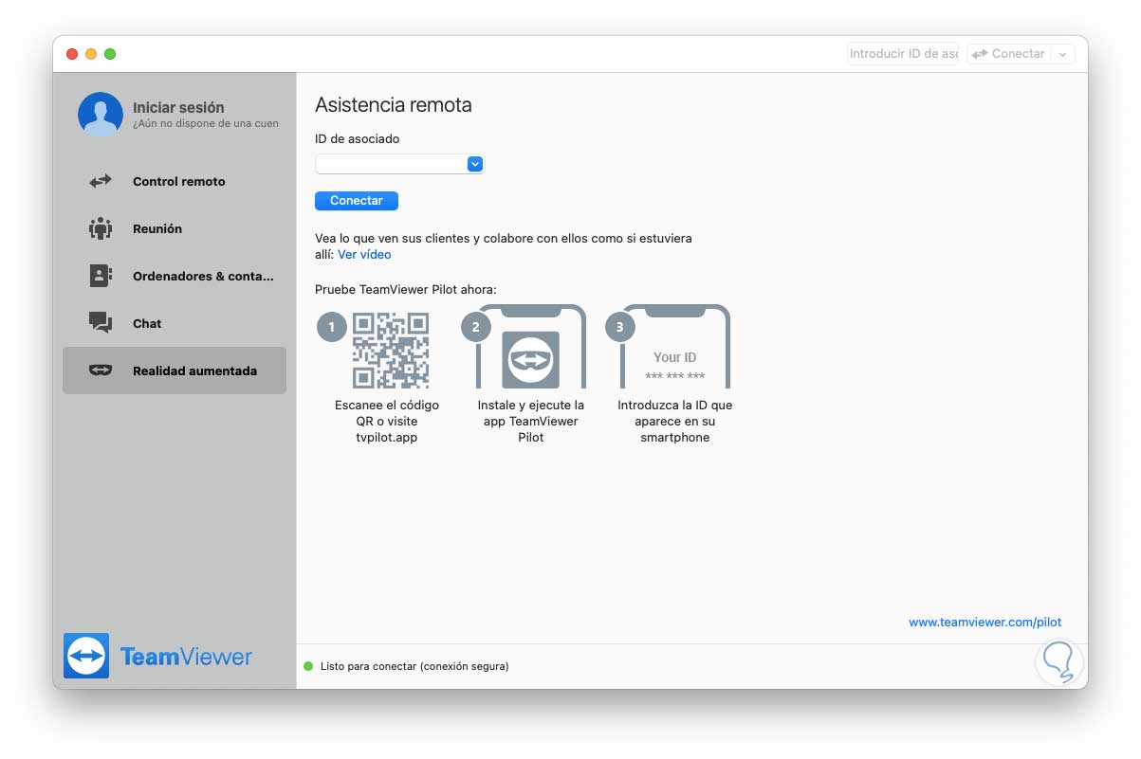Click the Ordenadores & contactos address book icon
This screenshot has width=1141, height=759.
coord(101,276)
